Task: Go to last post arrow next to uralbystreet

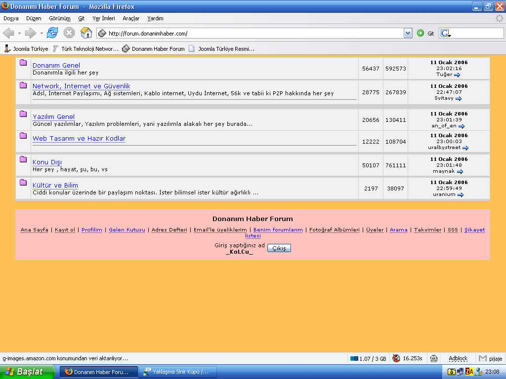Action: (465, 148)
